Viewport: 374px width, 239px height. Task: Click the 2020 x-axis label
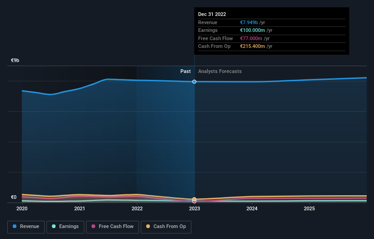tap(22, 208)
